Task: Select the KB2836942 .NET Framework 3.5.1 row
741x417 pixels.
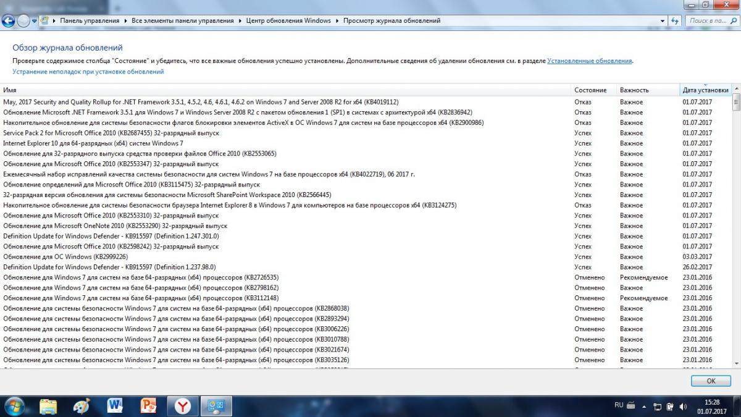Action: point(366,112)
